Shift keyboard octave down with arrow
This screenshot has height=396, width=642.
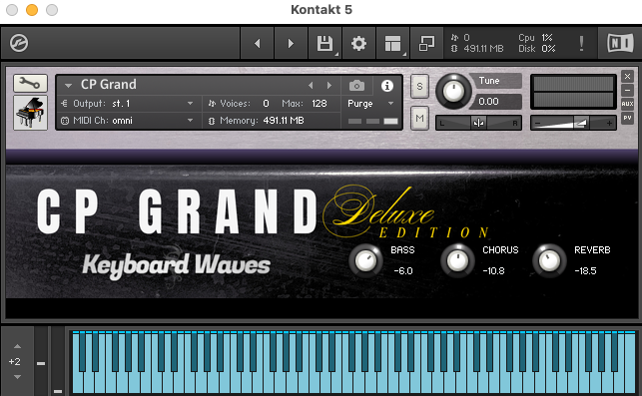pos(17,377)
